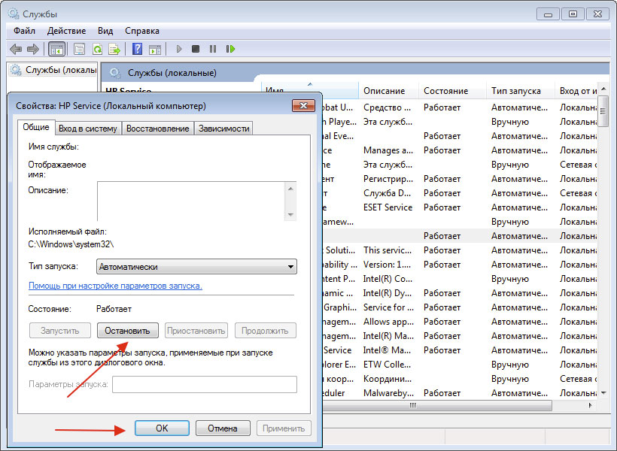Select the Service for ... description cell
617x451 pixels.
pos(388,307)
